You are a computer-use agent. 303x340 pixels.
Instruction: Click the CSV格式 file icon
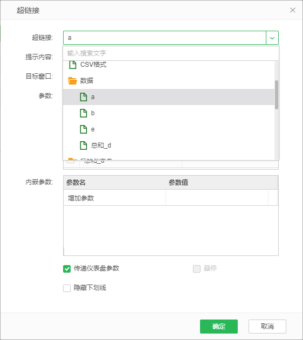[73, 65]
